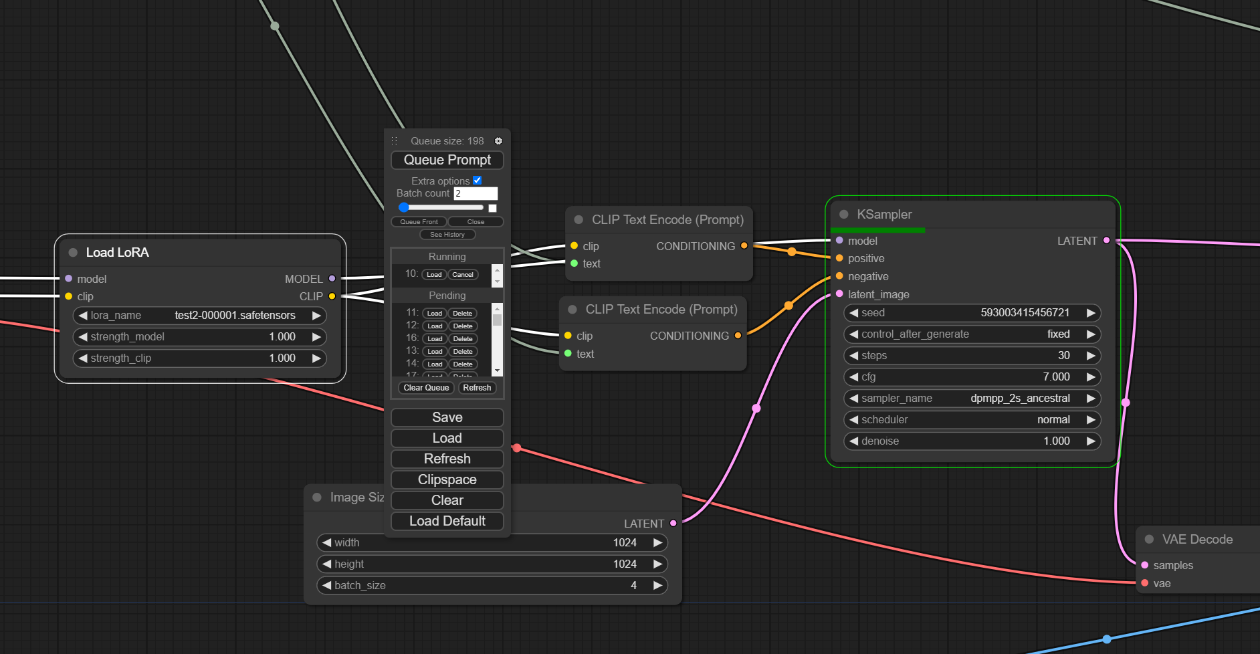
Task: Collapse the KSampler node using its title dot
Action: coord(843,215)
